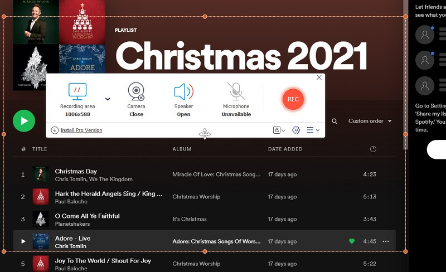Open recorder settings gear icon
The height and width of the screenshot is (272, 446).
pyautogui.click(x=296, y=130)
